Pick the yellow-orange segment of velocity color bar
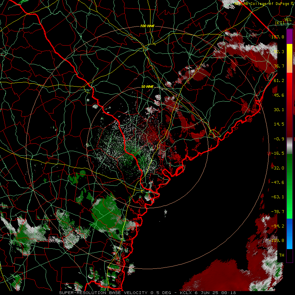The width and height of the screenshot is (295, 295). click(289, 58)
